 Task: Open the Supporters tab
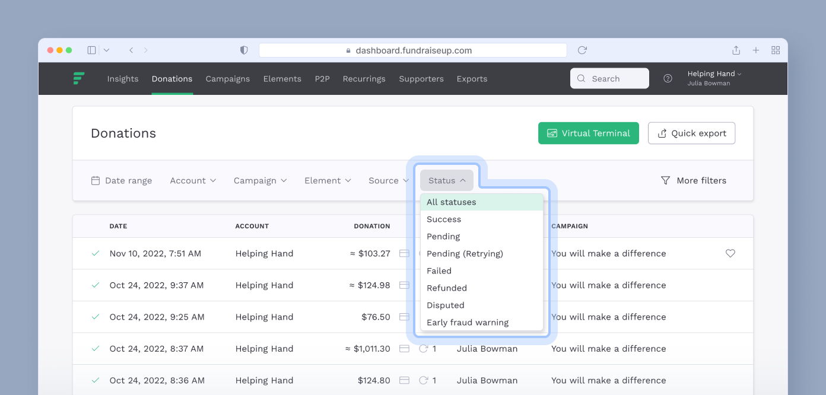421,78
